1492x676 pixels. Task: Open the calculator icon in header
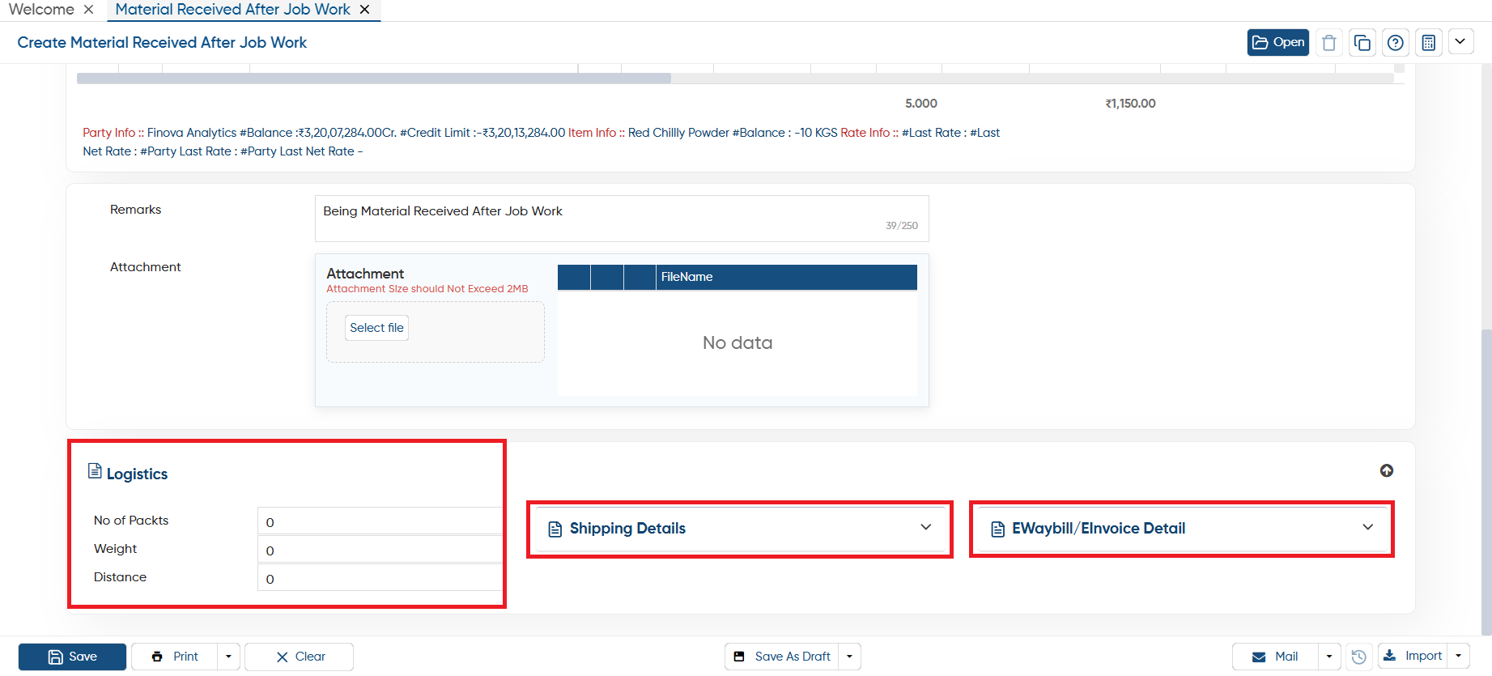tap(1429, 43)
